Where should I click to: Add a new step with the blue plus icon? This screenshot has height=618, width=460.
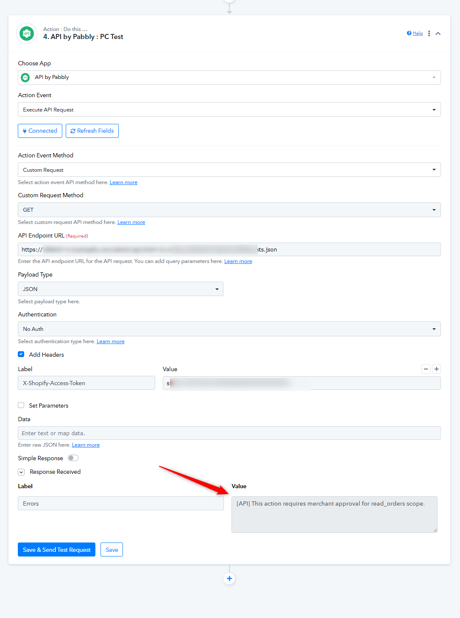(x=229, y=579)
